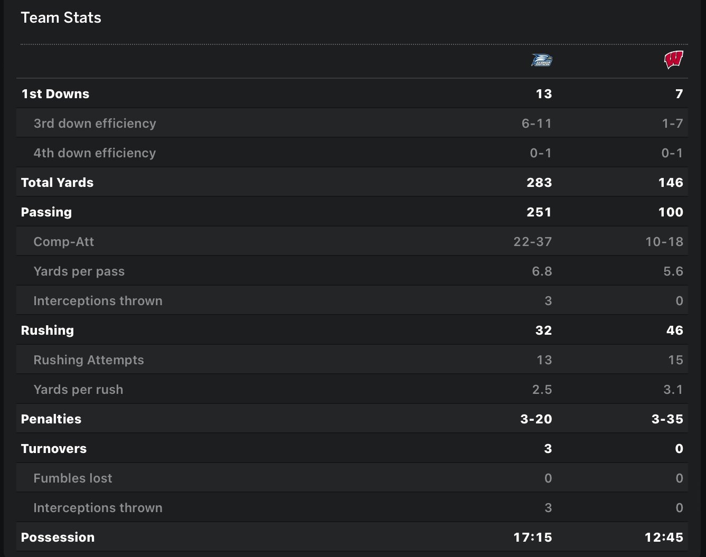
Task: Click the Rushing row label
Action: coord(47,331)
